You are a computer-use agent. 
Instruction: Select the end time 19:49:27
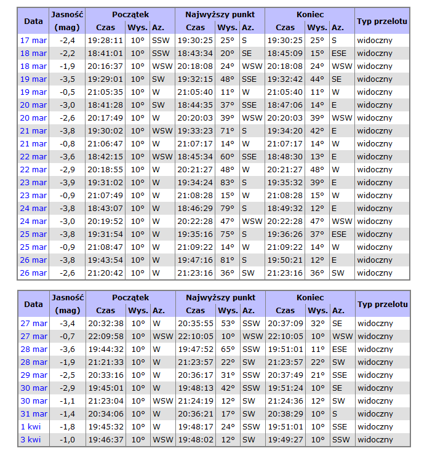click(285, 440)
